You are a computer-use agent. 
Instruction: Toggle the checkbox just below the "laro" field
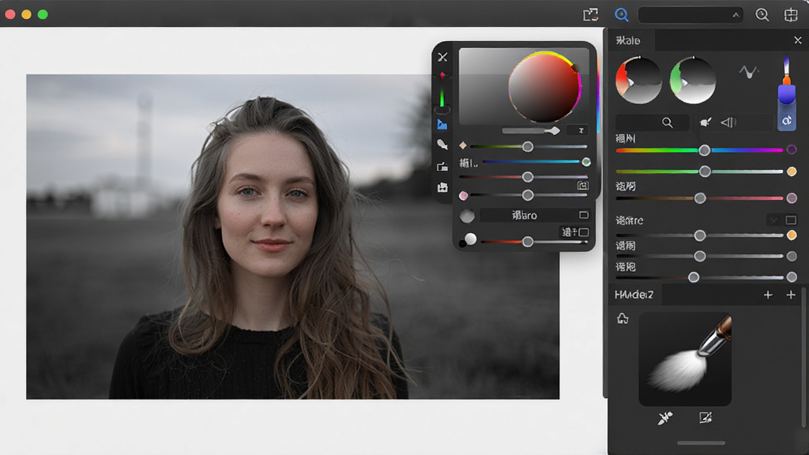tap(584, 232)
